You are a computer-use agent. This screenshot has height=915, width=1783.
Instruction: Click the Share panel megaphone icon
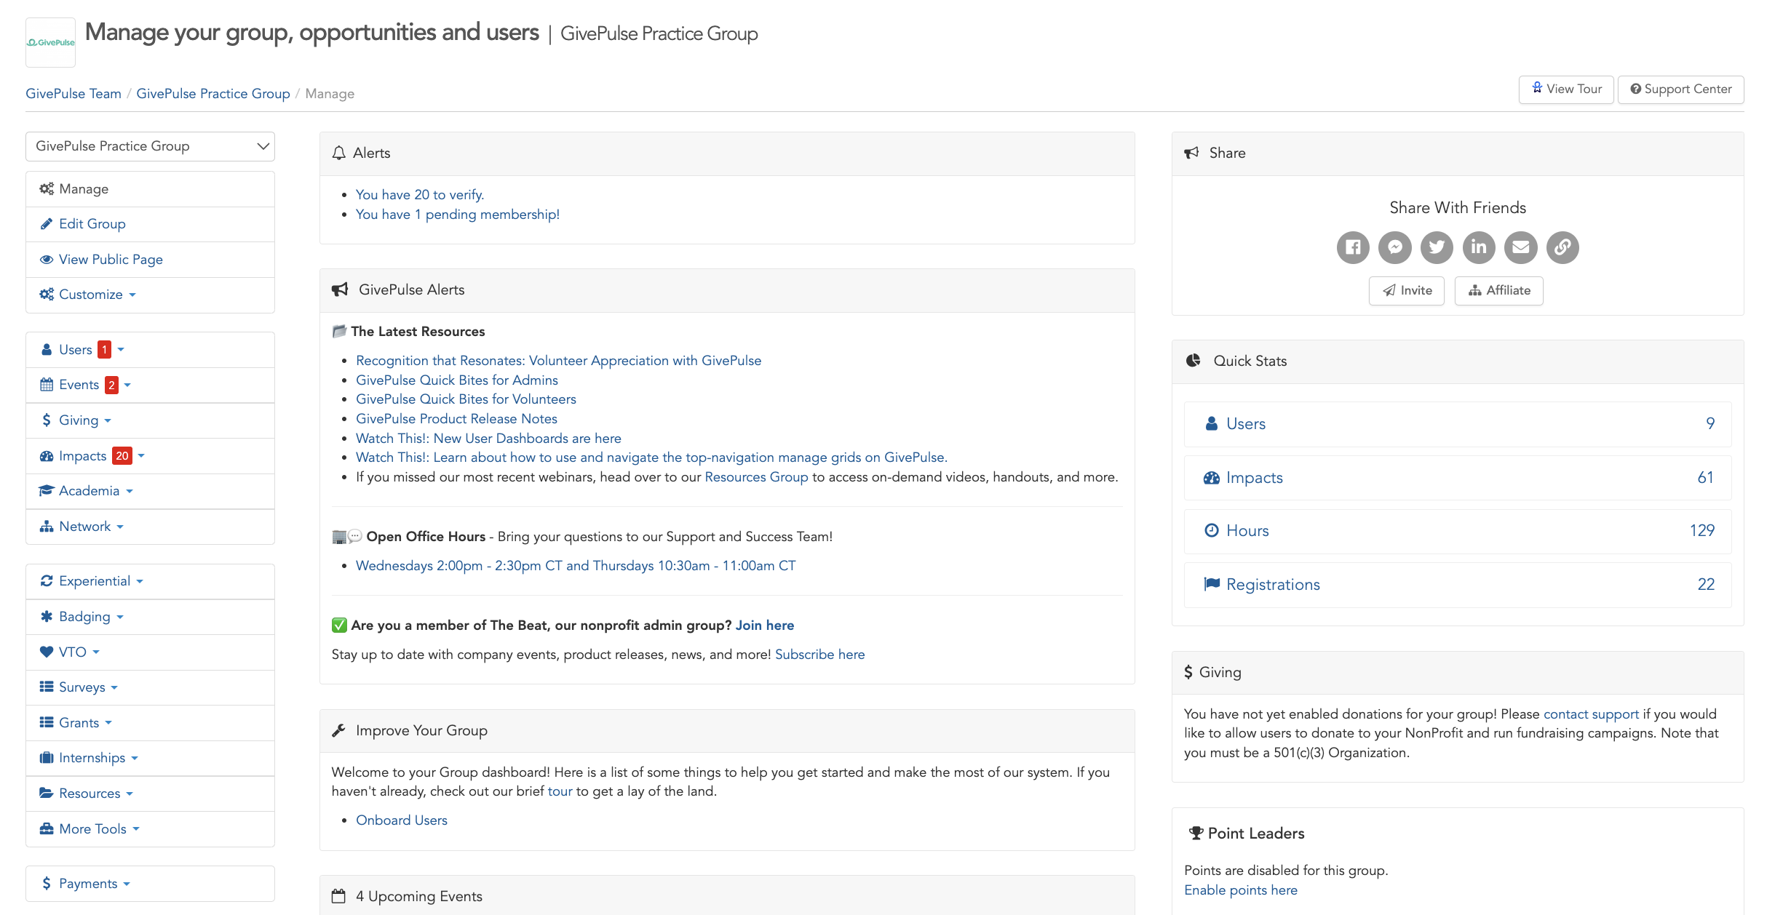(1191, 153)
